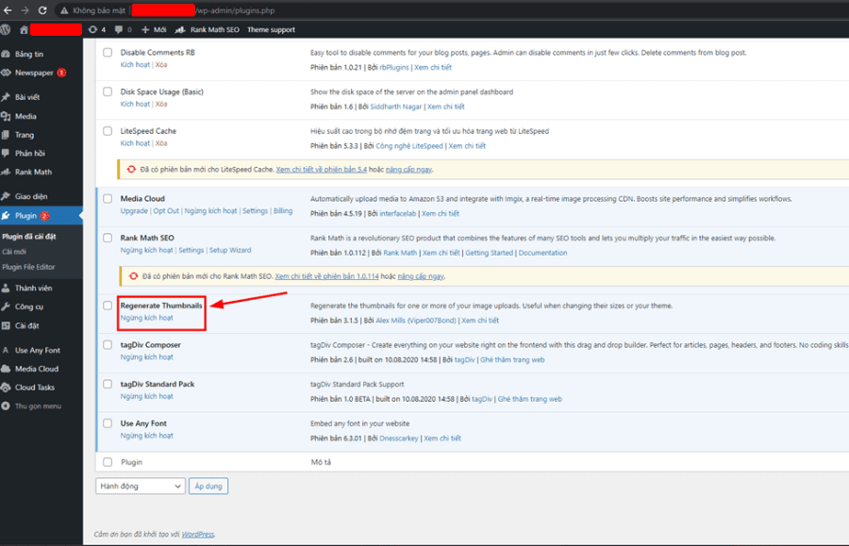Deactivate Rank Math SEO via Ngừng kích hoạt

coord(148,251)
